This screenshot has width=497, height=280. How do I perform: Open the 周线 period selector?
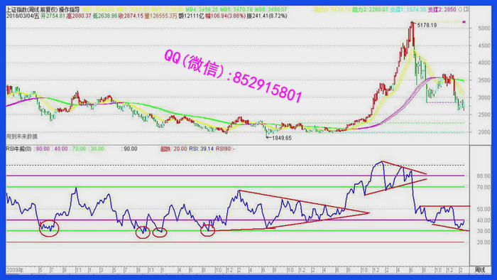click(480, 270)
